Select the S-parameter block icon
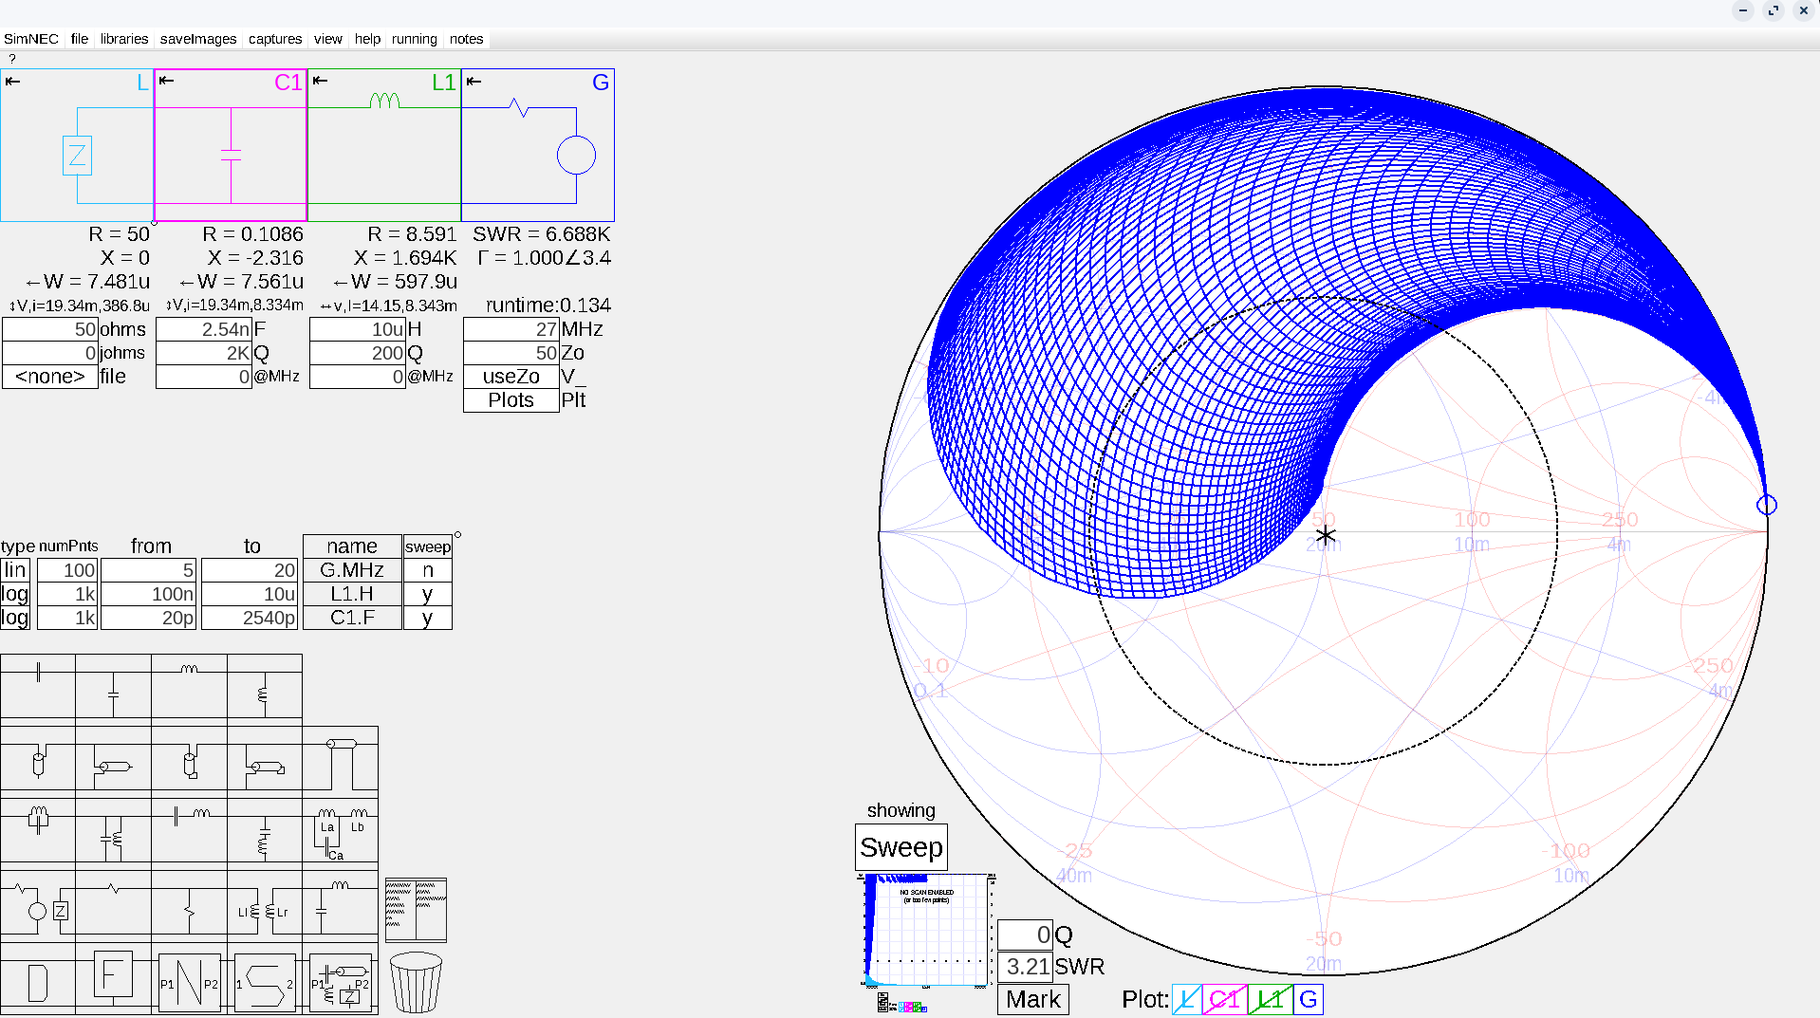Screen dimensions: 1820x1018 click(x=264, y=983)
